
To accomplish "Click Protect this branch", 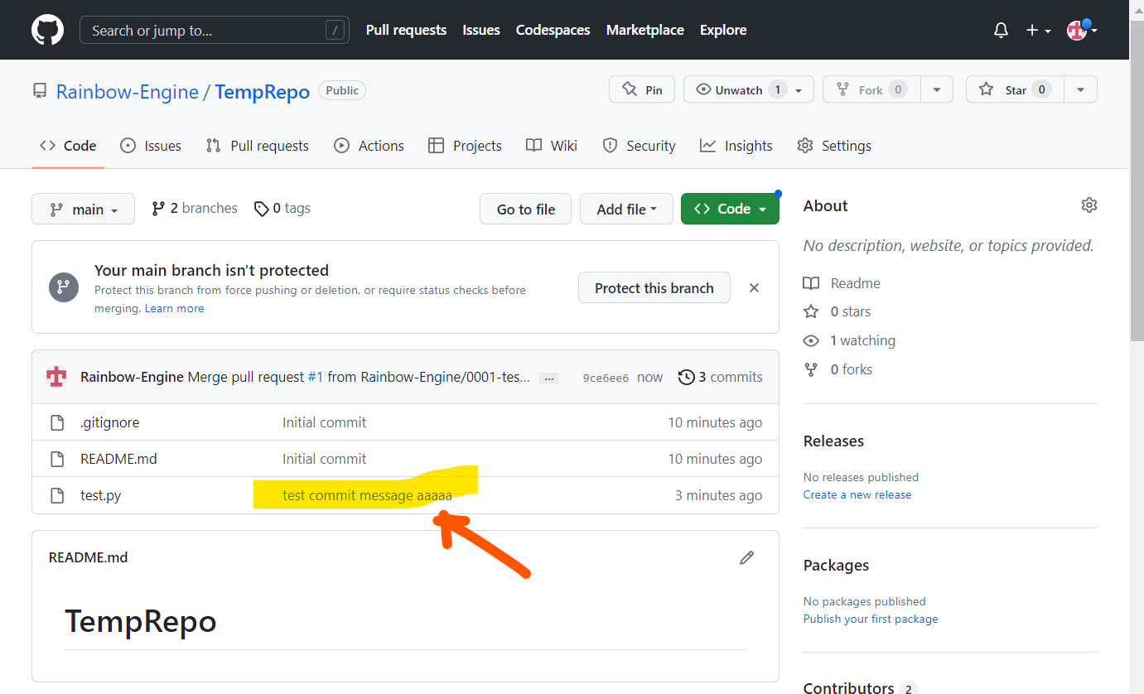I will click(654, 288).
